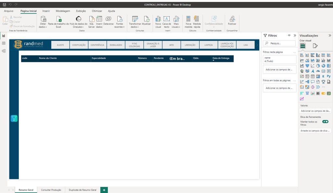This screenshot has height=193, width=333.
Task: Select the Python (Py) visual
Action: (x=329, y=76)
